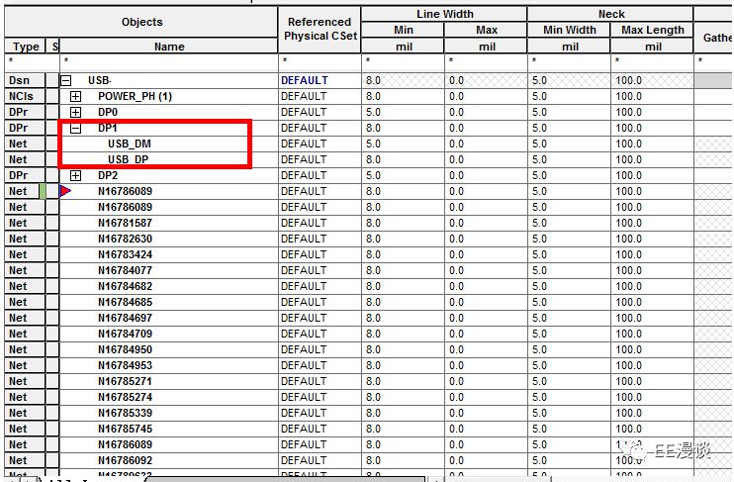Focus the Name column filter field
The width and height of the screenshot is (734, 482).
169,62
